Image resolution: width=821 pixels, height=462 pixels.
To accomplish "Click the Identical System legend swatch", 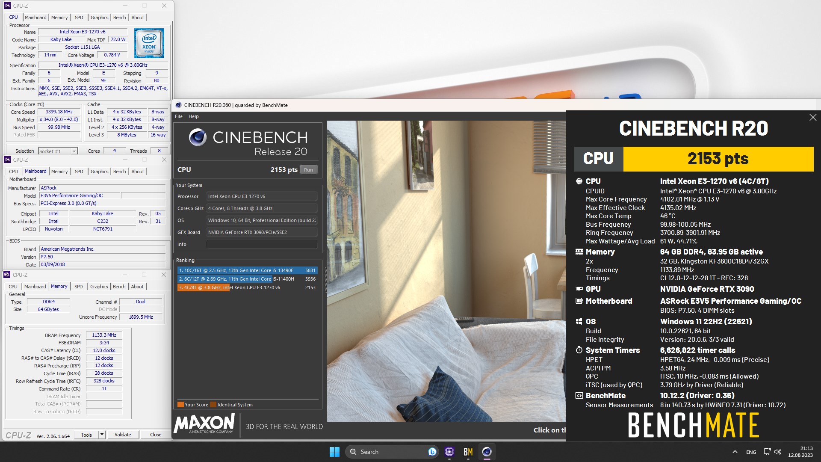I will coord(213,405).
